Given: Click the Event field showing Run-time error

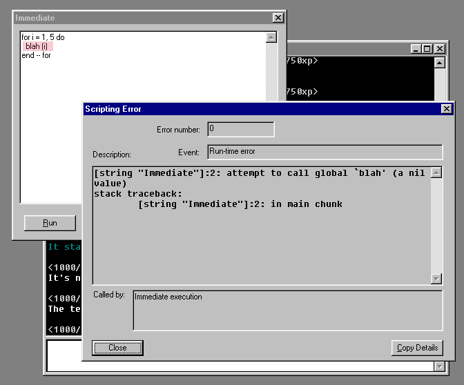Looking at the screenshot, I should point(325,152).
